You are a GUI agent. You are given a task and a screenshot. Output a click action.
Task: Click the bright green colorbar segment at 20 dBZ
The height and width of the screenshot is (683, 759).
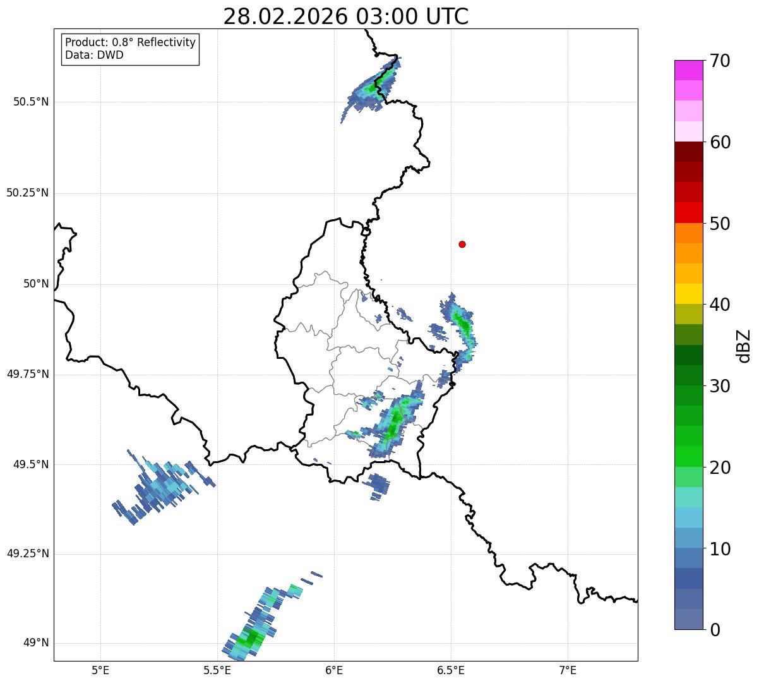(688, 457)
